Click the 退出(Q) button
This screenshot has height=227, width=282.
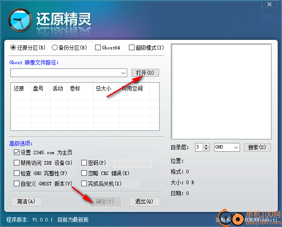coord(144,201)
